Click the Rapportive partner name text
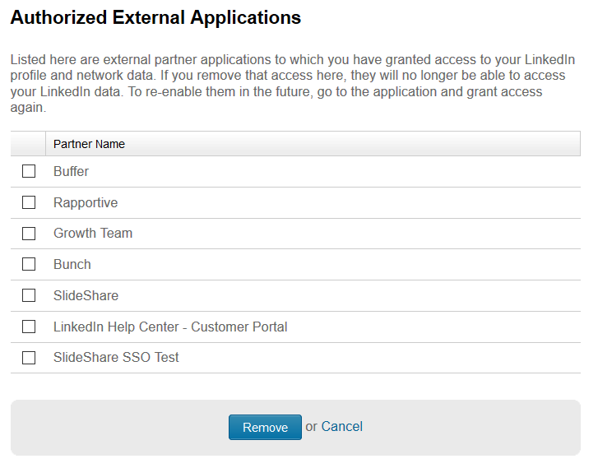The height and width of the screenshot is (468, 598). point(86,203)
